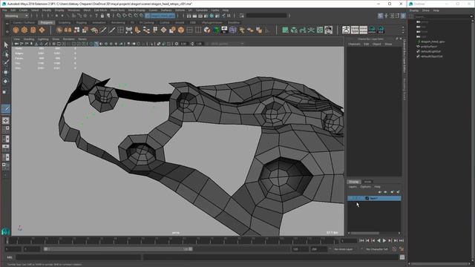Open Options menu in Layer Editor
Viewport: 475px width, 267px height.
365,187
